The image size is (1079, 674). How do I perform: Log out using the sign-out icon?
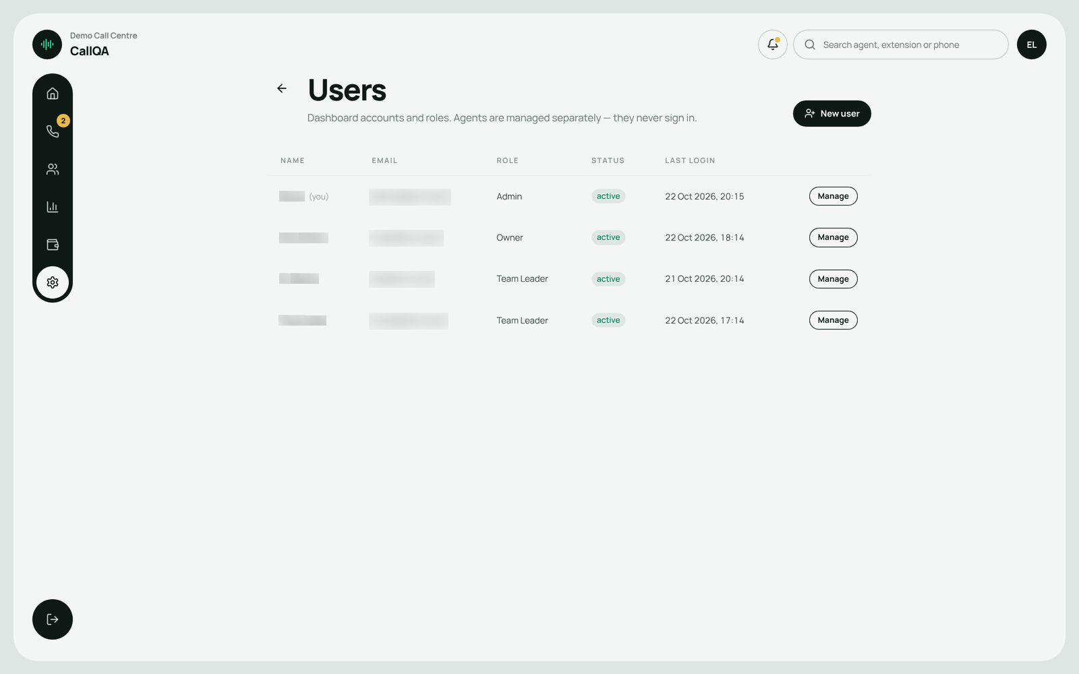pyautogui.click(x=53, y=619)
